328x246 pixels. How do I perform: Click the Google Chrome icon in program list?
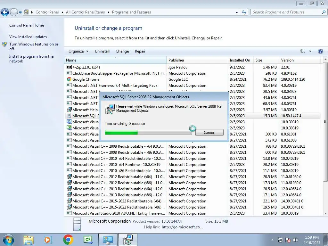(x=69, y=79)
